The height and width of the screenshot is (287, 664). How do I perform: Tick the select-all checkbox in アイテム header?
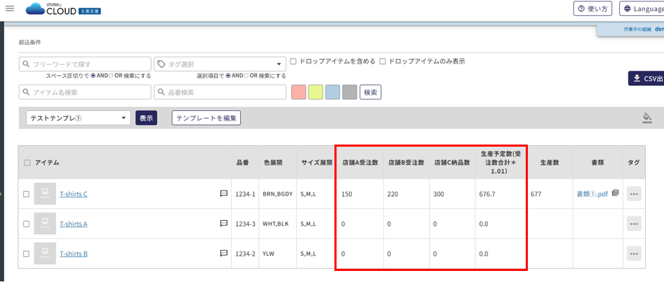27,163
